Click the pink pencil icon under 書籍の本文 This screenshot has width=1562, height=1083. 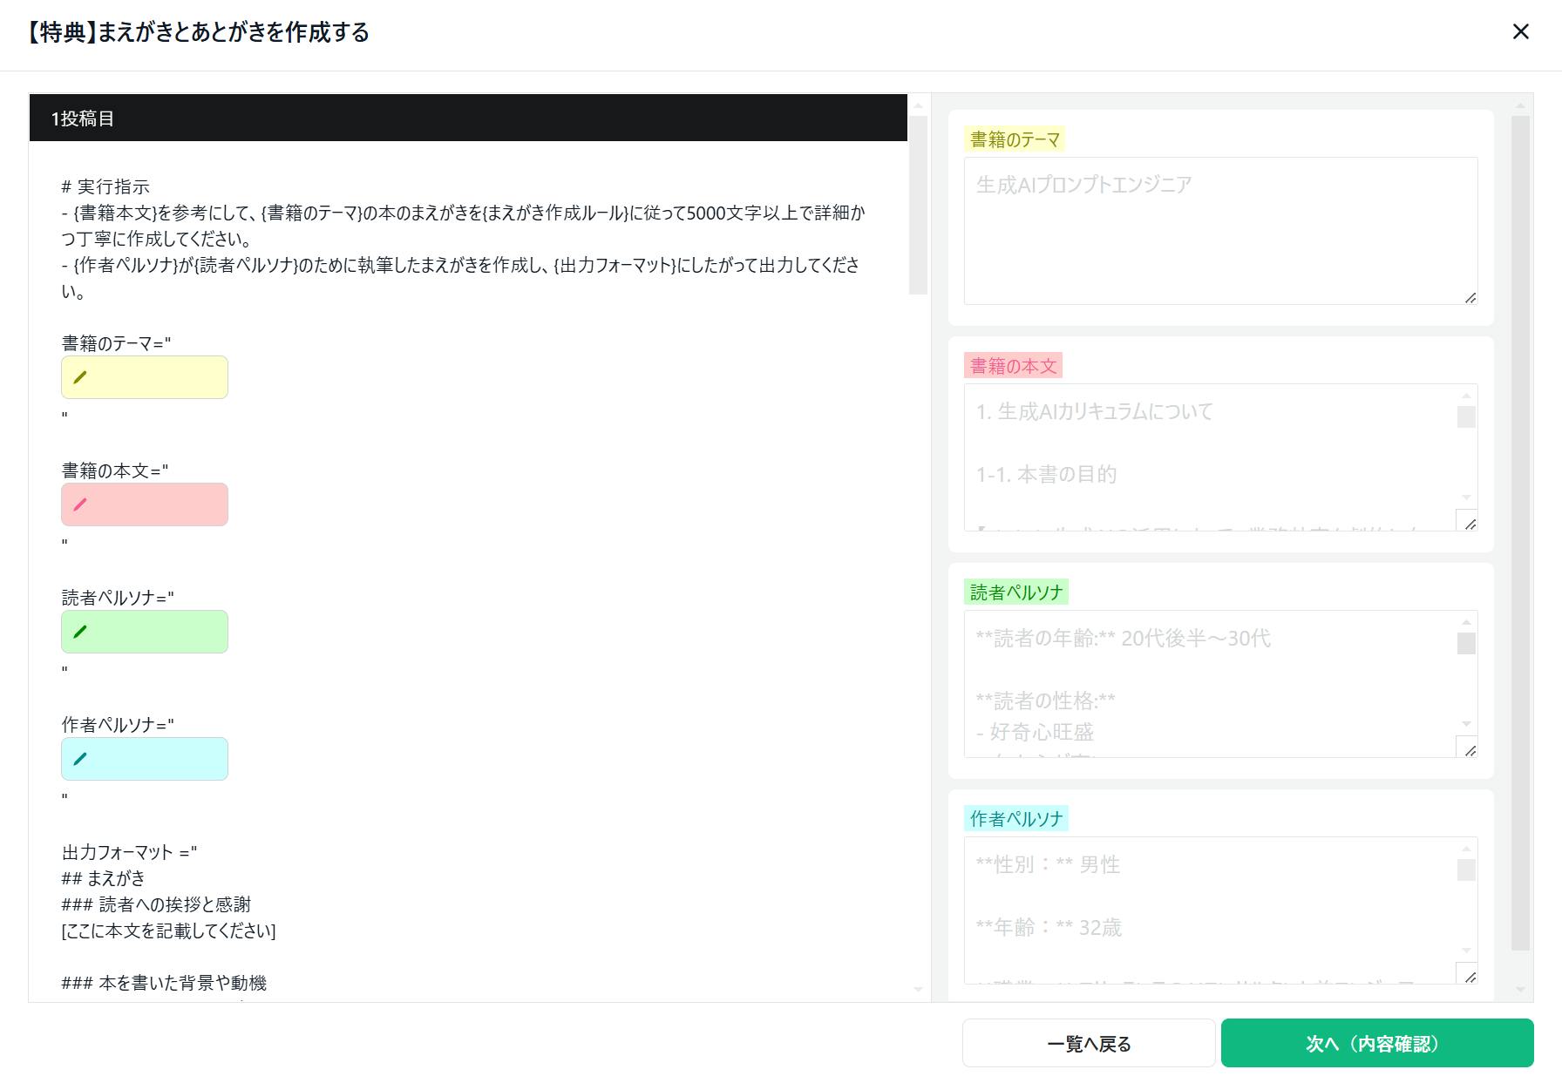tap(80, 504)
